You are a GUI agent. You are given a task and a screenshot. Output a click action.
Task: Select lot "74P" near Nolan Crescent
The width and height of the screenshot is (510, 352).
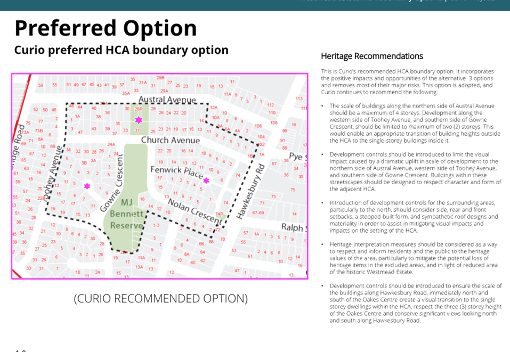219,214
